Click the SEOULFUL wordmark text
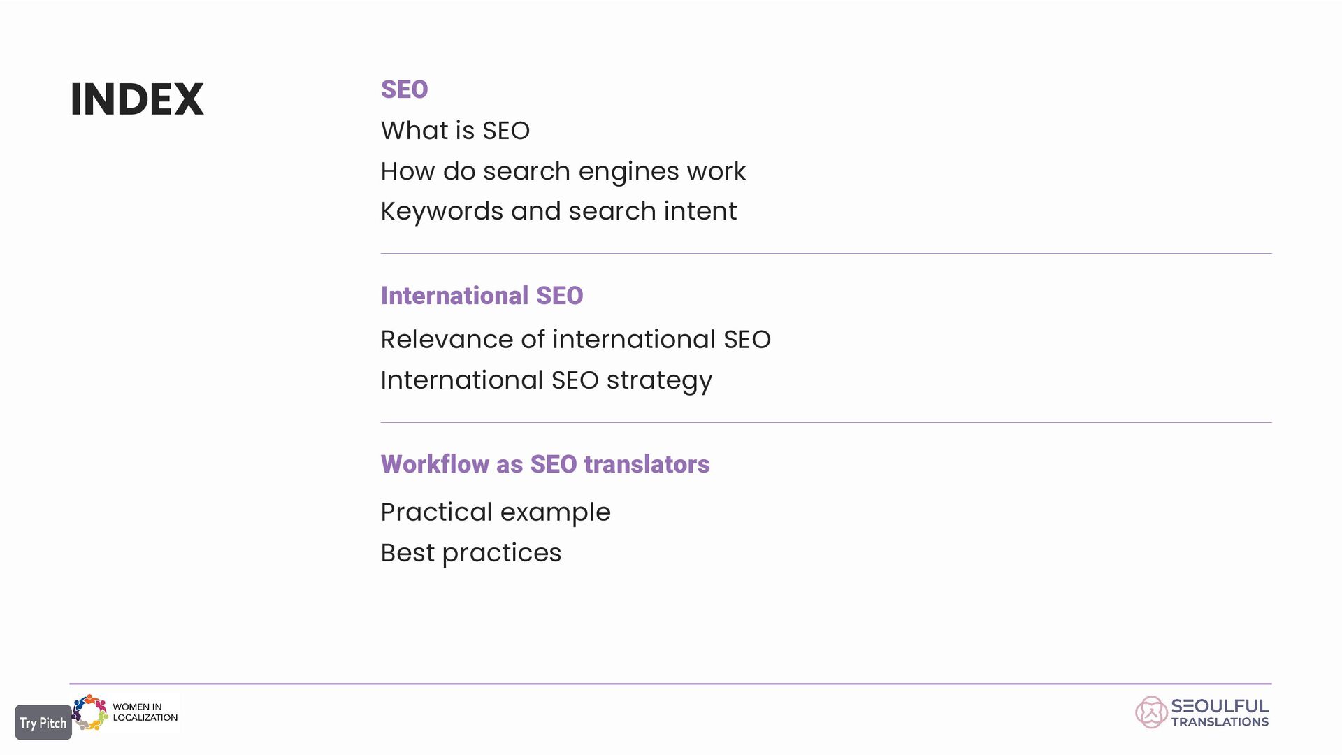Viewport: 1342px width, 755px height. [1220, 706]
